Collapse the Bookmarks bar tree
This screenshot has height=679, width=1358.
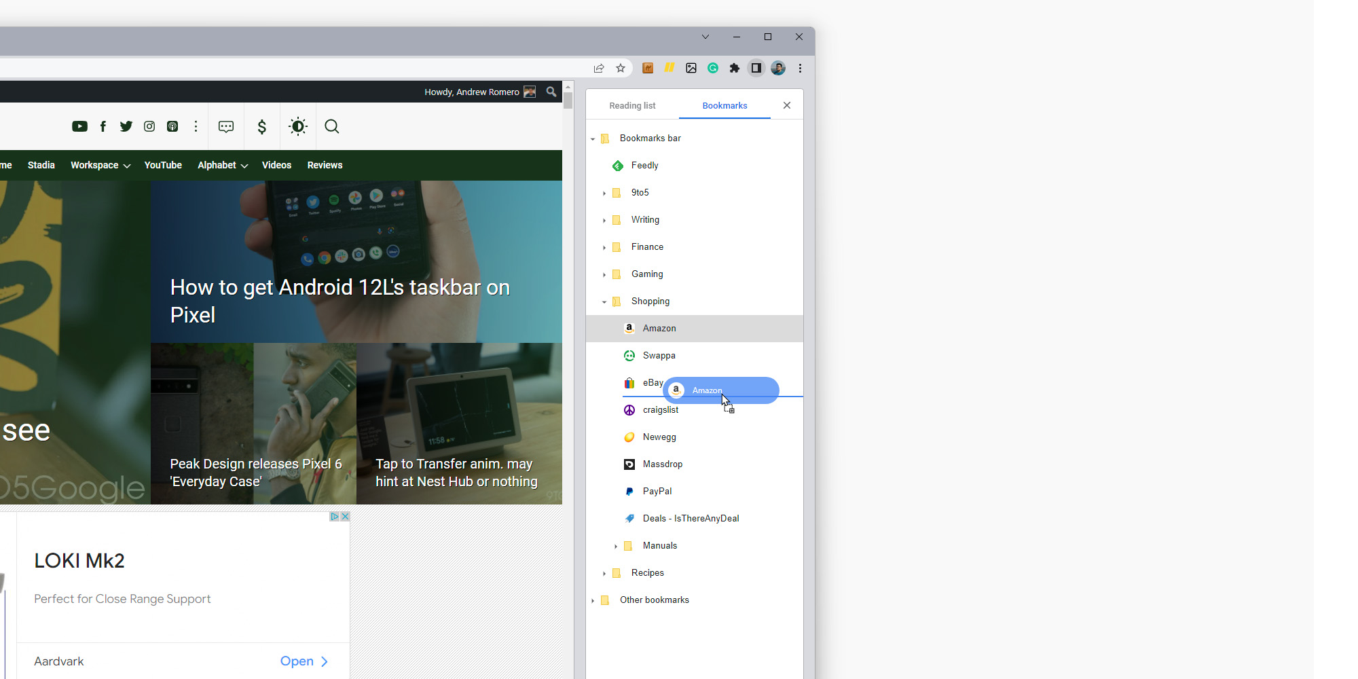[x=592, y=139]
